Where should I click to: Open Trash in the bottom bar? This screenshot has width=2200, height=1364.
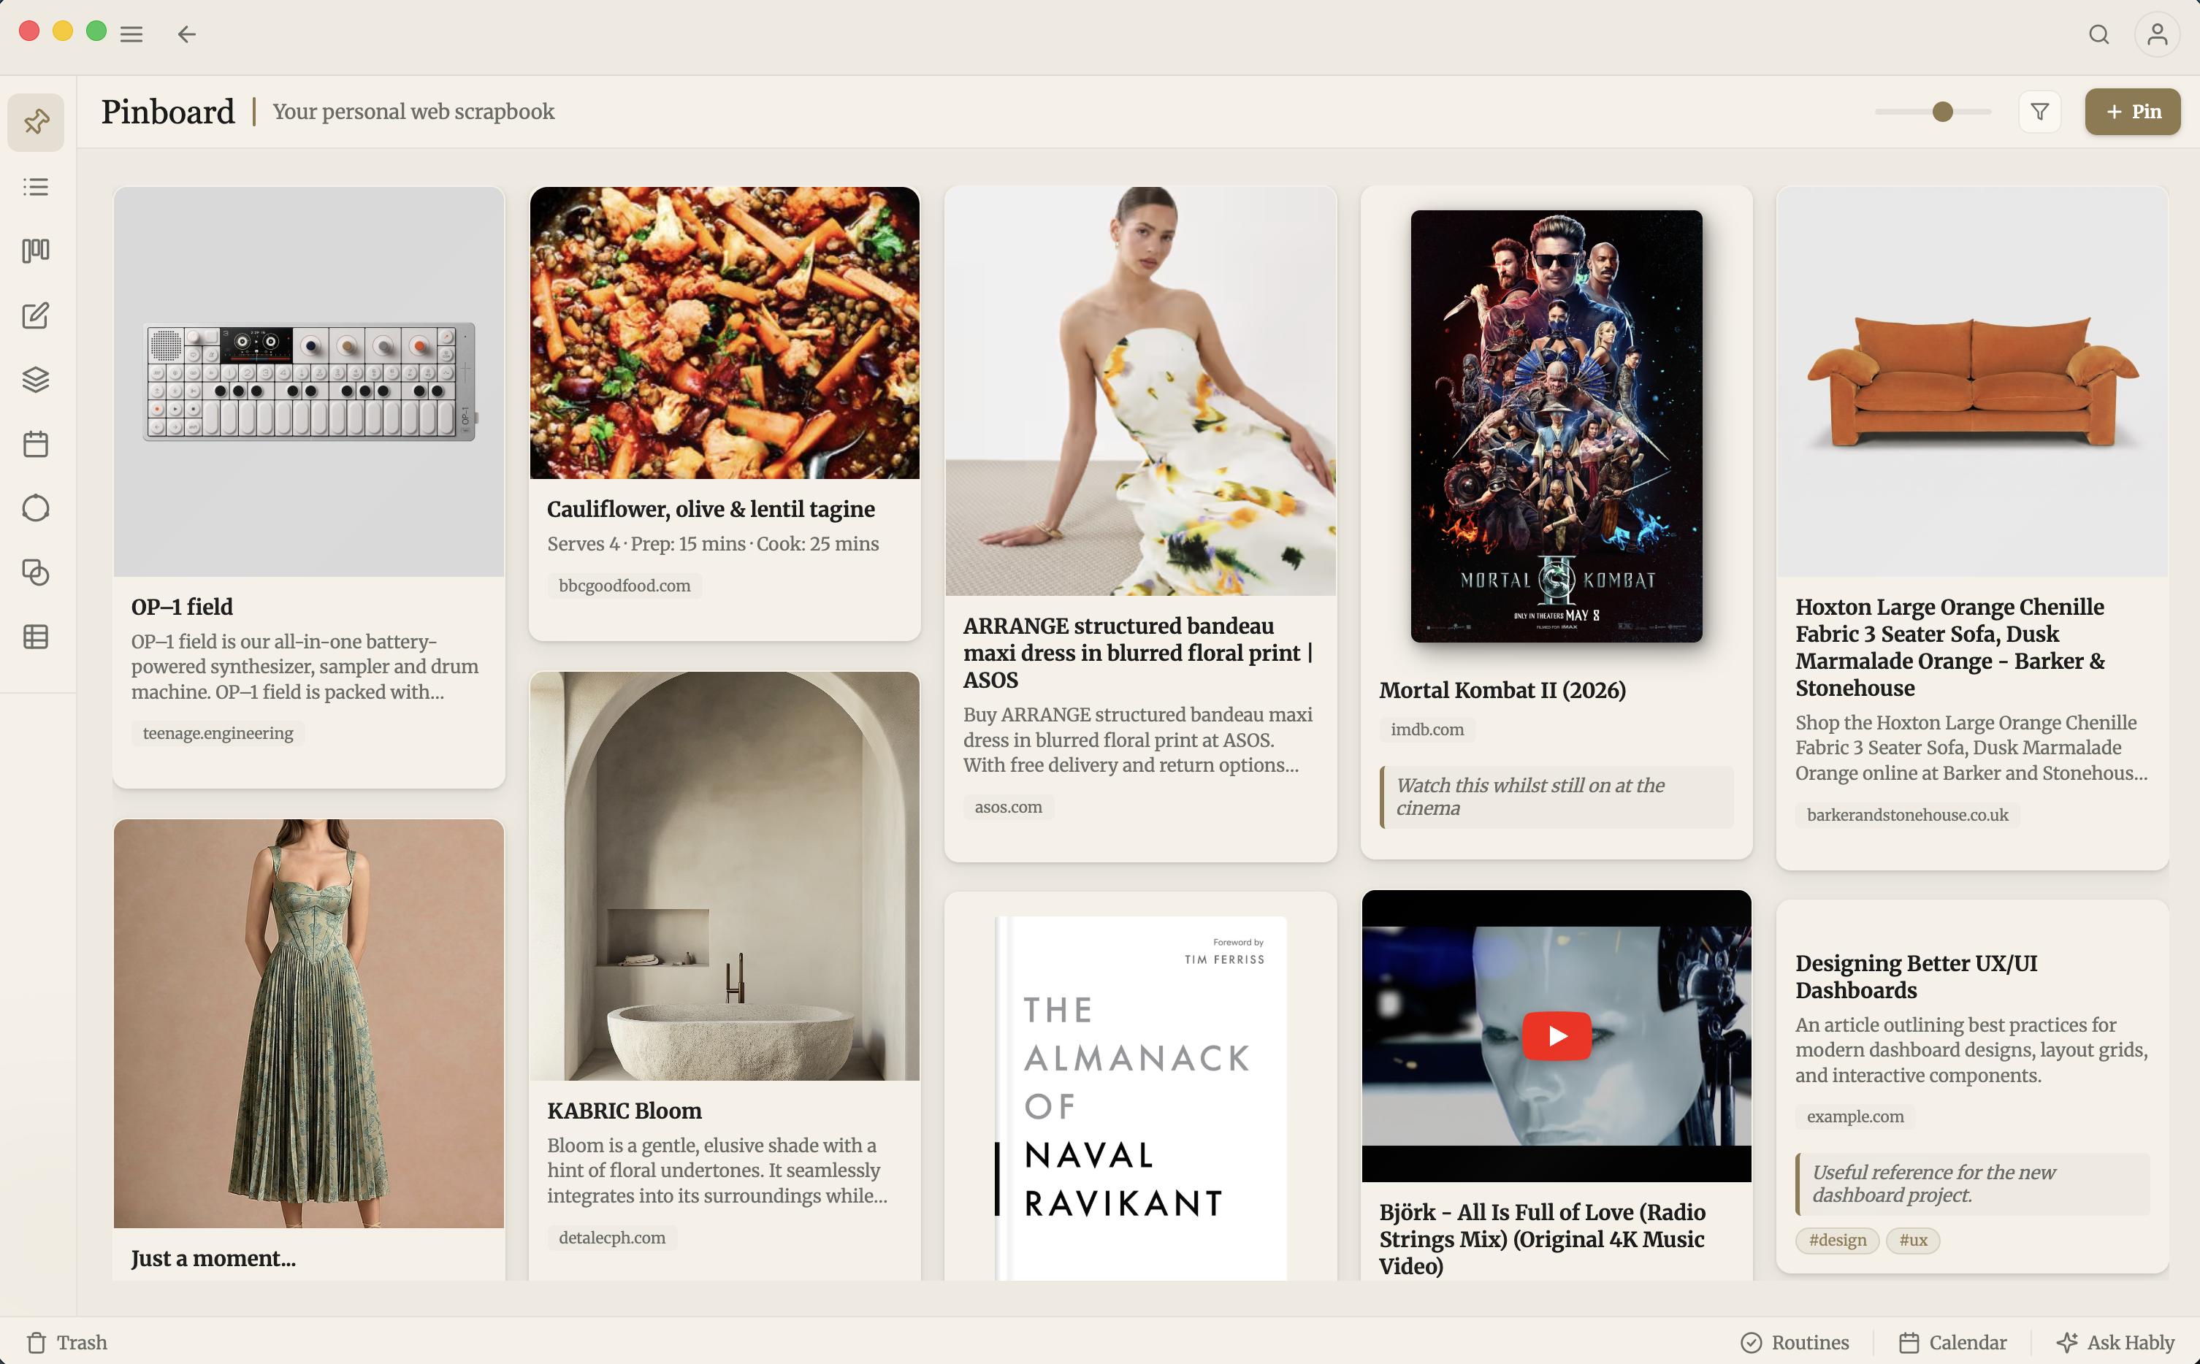pyautogui.click(x=66, y=1342)
